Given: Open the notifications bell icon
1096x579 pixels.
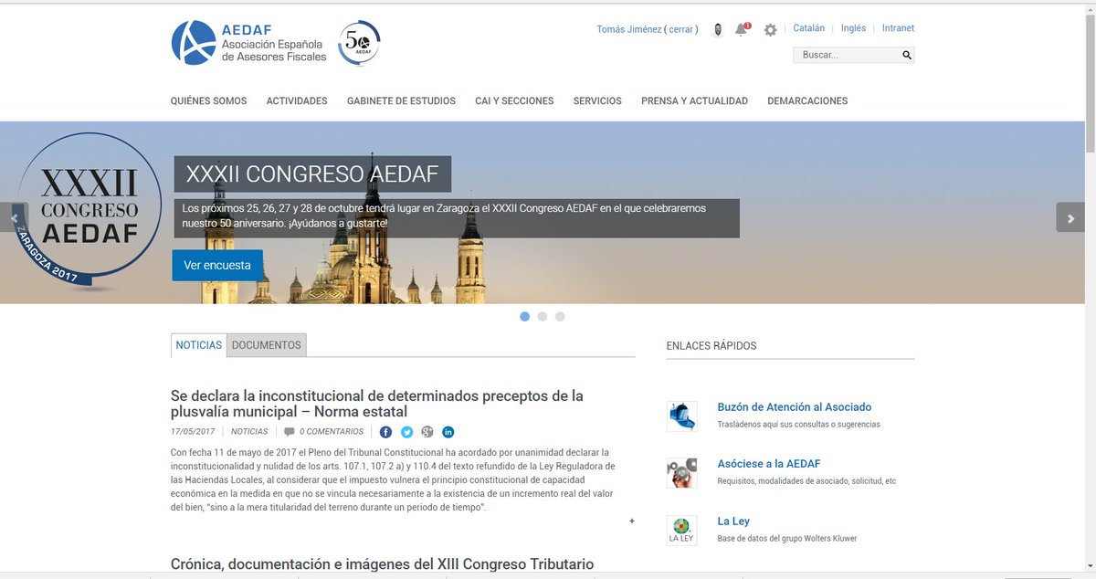Looking at the screenshot, I should coord(743,29).
